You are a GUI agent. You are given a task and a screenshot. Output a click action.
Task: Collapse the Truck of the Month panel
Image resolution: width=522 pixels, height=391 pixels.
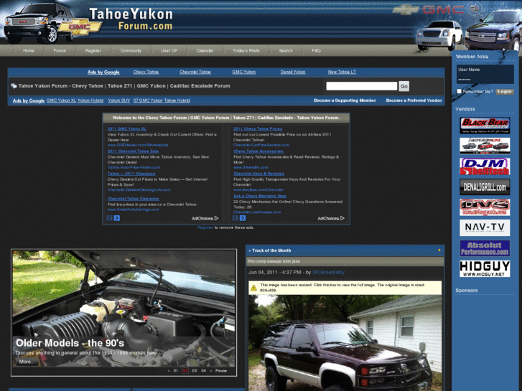tap(439, 250)
